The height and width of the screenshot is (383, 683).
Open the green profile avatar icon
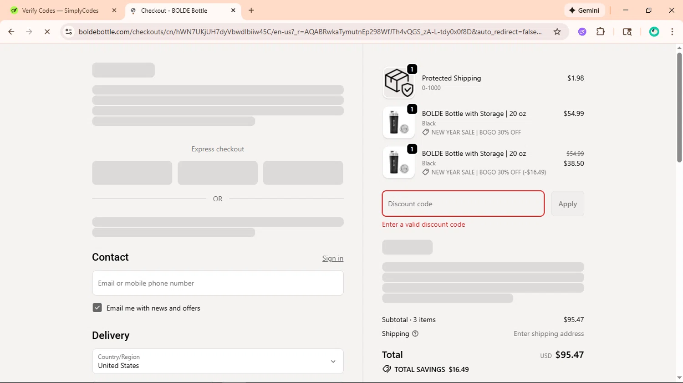[654, 32]
